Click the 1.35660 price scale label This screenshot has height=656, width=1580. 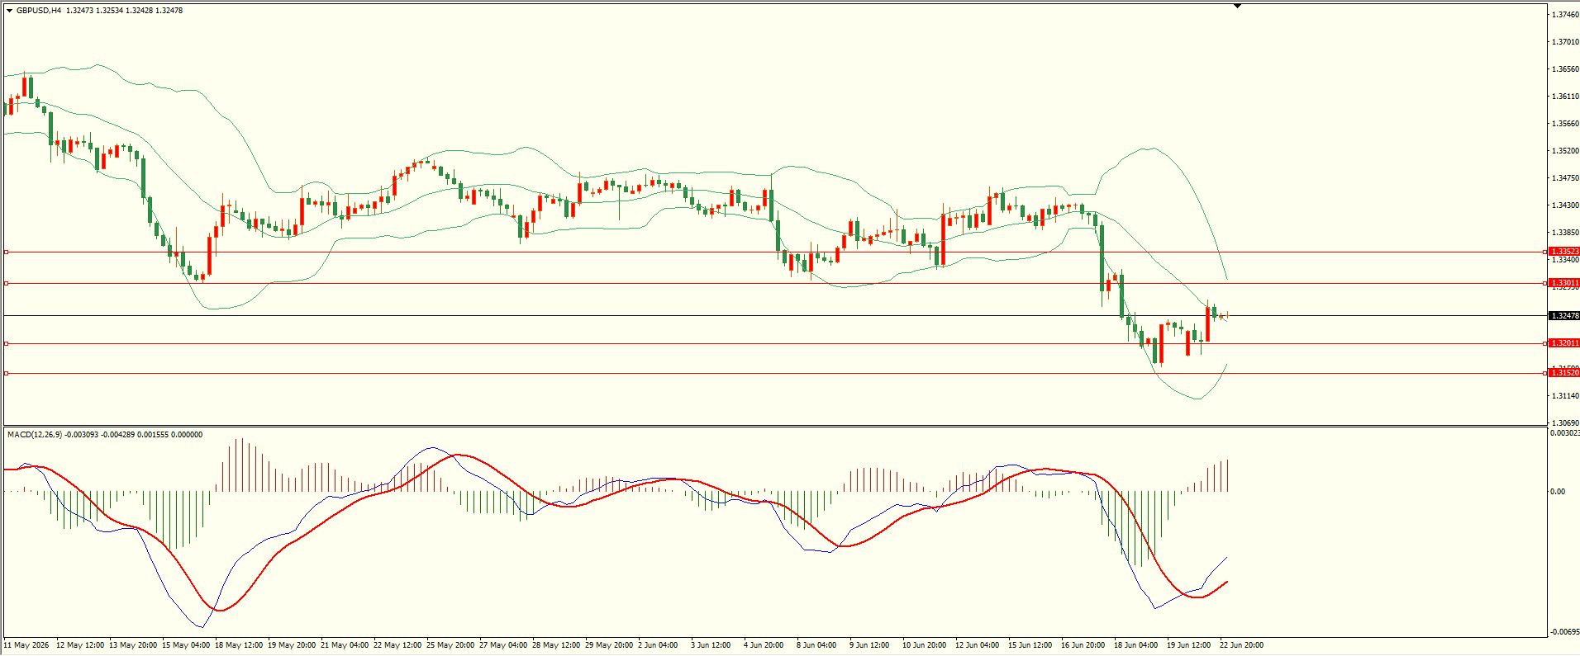[x=1565, y=124]
